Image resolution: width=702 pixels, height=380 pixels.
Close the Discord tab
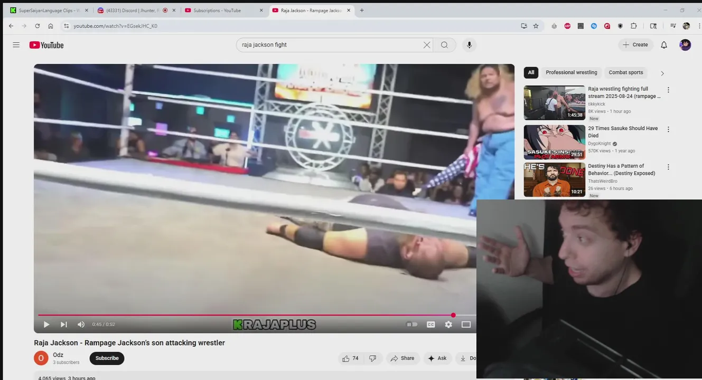174,10
